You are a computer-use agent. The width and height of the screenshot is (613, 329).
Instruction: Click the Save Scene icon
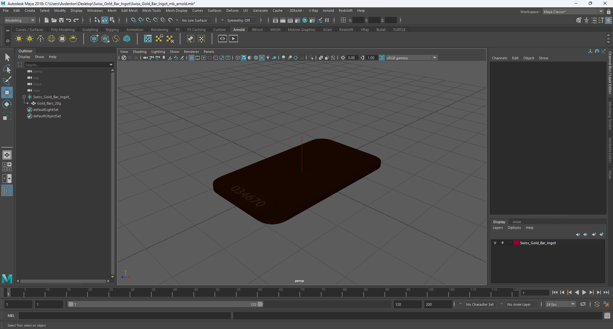point(61,20)
